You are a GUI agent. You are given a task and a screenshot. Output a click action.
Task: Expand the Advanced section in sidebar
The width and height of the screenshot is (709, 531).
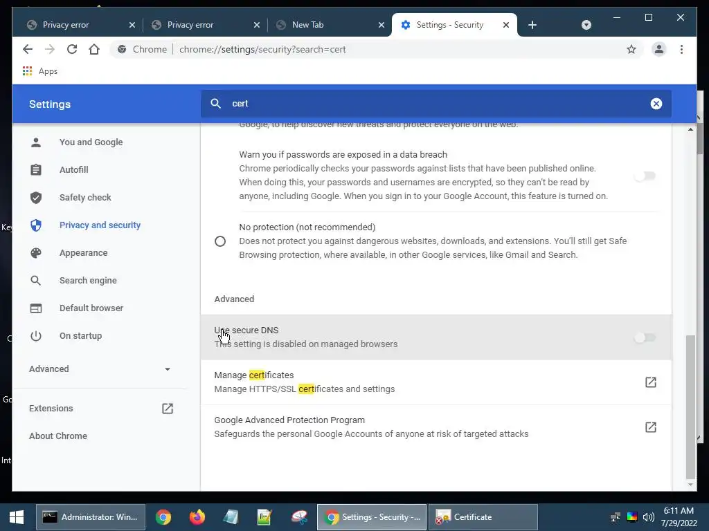[100, 369]
